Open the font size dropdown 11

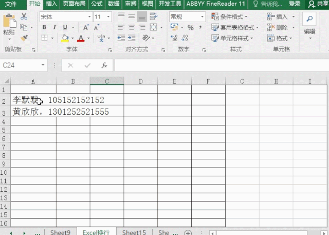tap(108, 17)
